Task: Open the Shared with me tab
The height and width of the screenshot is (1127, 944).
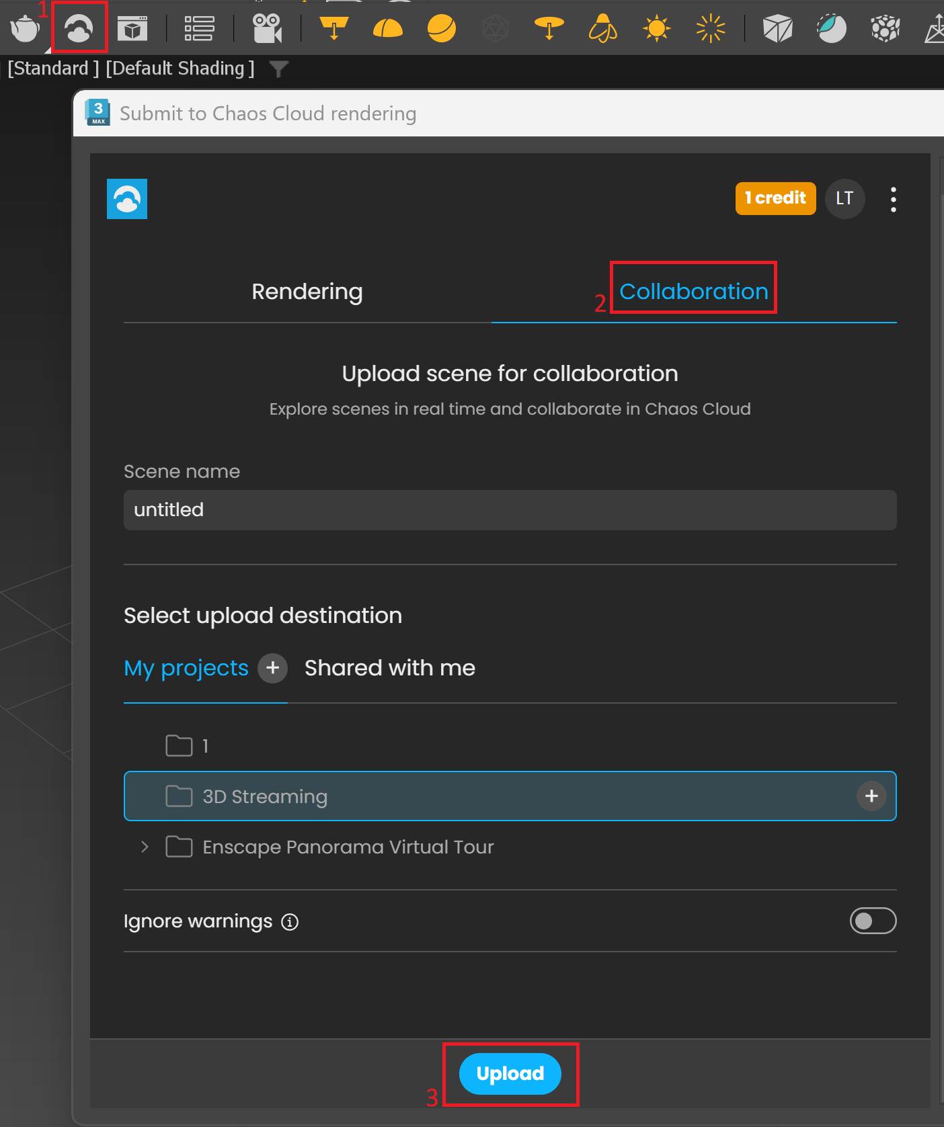Action: click(x=390, y=668)
